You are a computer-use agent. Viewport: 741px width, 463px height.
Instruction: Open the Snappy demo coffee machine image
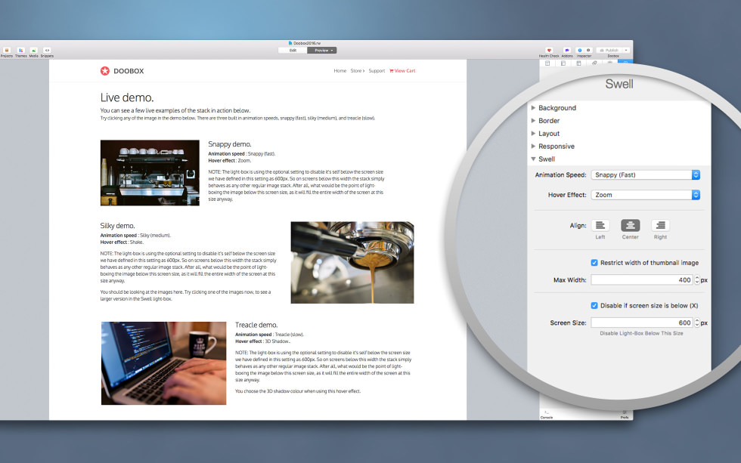point(150,173)
